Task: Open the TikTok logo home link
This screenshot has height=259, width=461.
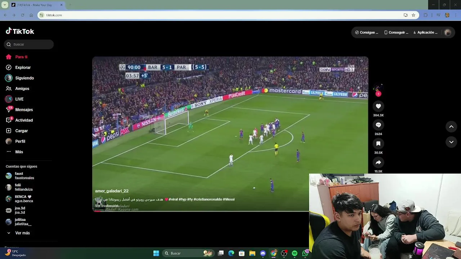Action: point(20,31)
